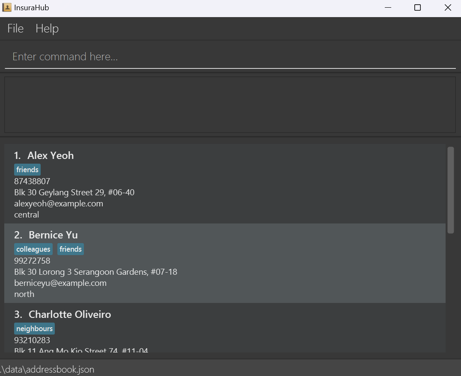This screenshot has width=461, height=376.
Task: Maximize the InsuraHub window
Action: (417, 7)
